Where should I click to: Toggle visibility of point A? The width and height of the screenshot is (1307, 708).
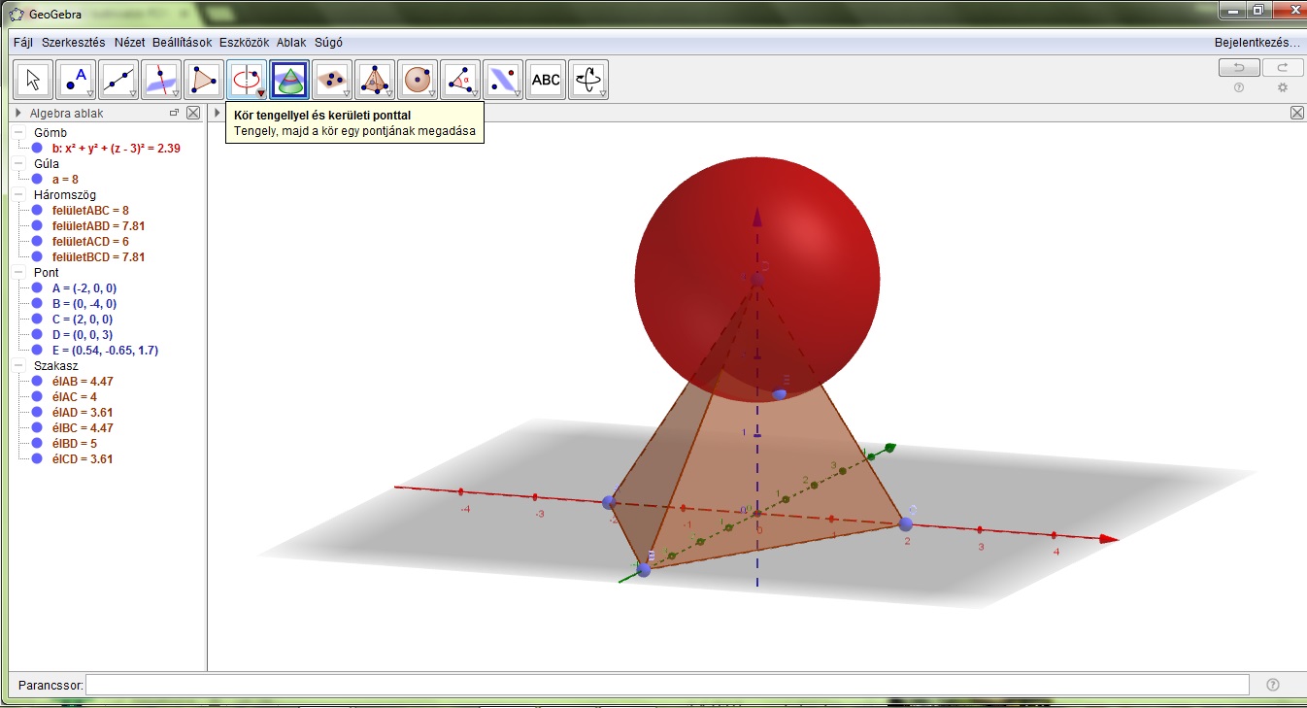(37, 288)
